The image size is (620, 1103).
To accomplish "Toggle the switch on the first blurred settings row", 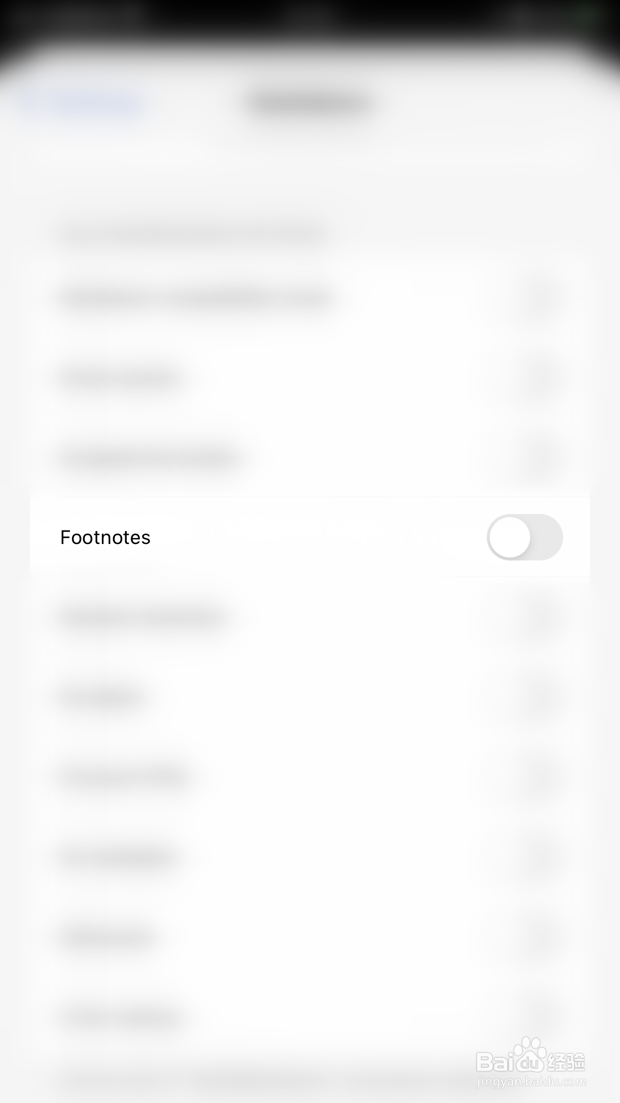I will coord(538,299).
